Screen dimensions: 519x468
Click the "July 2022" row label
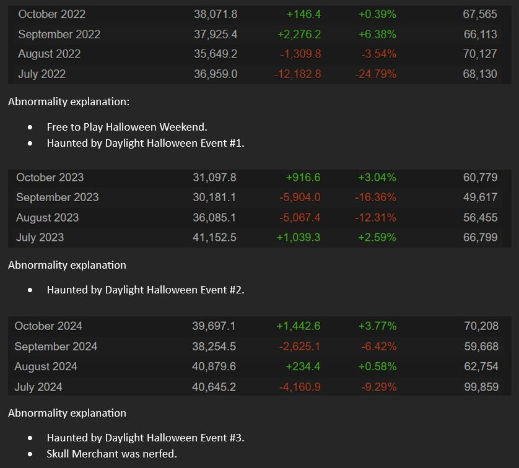click(42, 74)
